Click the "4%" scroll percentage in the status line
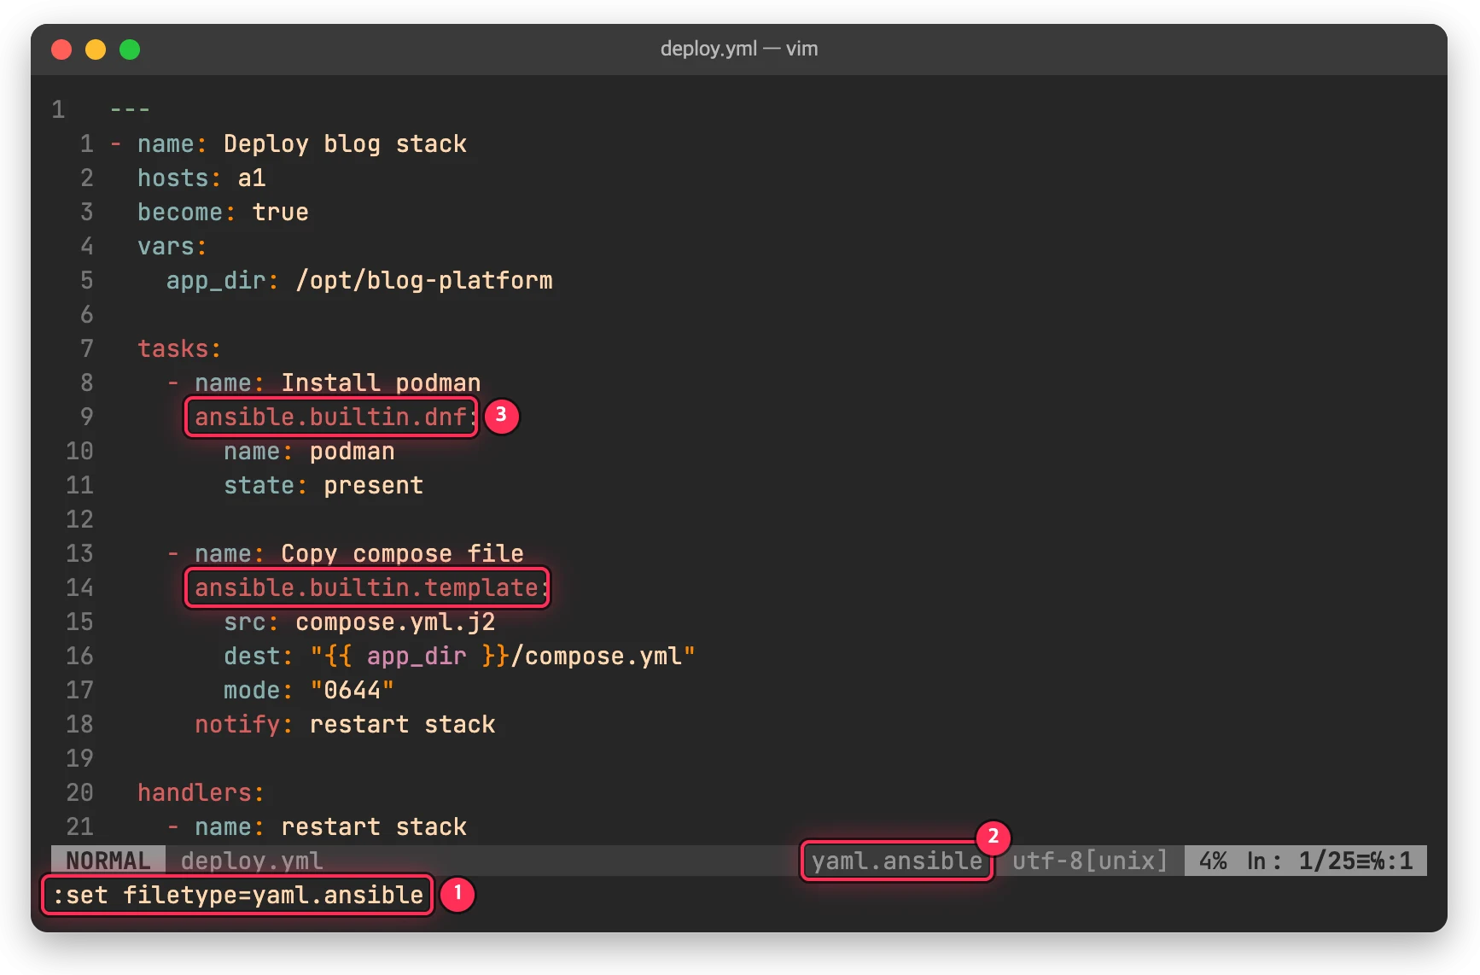This screenshot has width=1480, height=975. click(1213, 861)
